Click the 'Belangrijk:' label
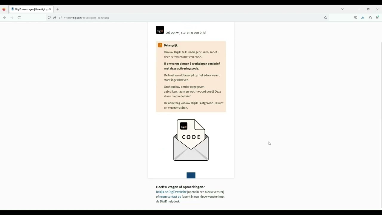The height and width of the screenshot is (215, 382). (171, 45)
